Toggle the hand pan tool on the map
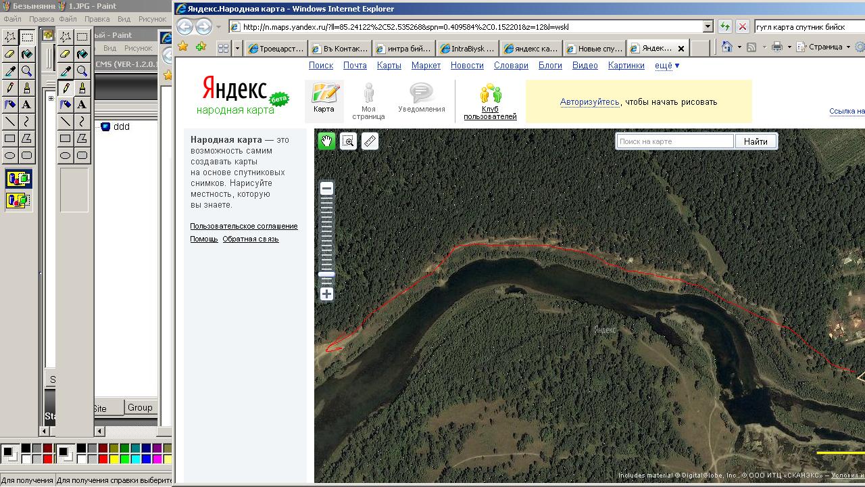Screen dimensions: 865x487 click(x=326, y=141)
